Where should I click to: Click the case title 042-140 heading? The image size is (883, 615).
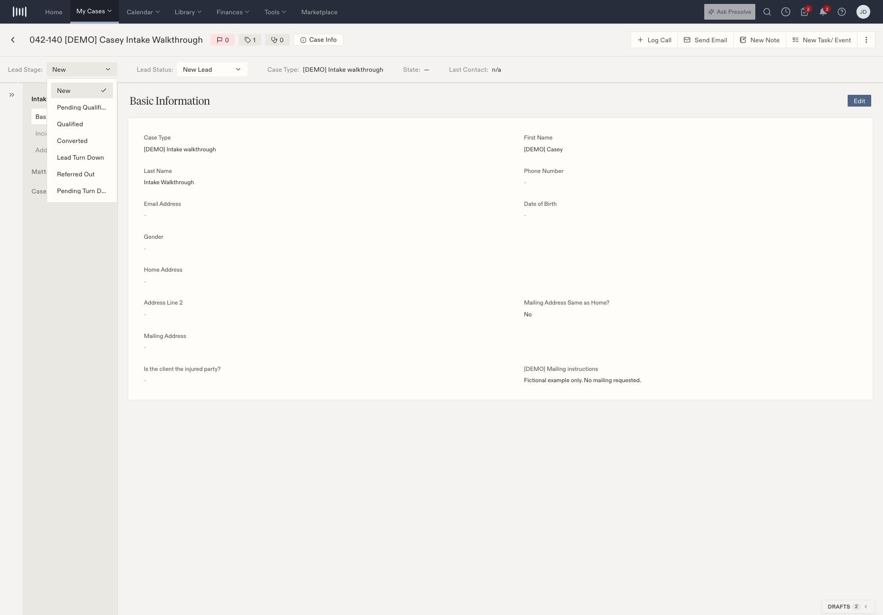(x=116, y=40)
